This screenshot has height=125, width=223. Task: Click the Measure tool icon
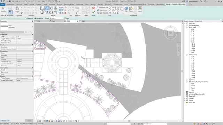[77, 12]
